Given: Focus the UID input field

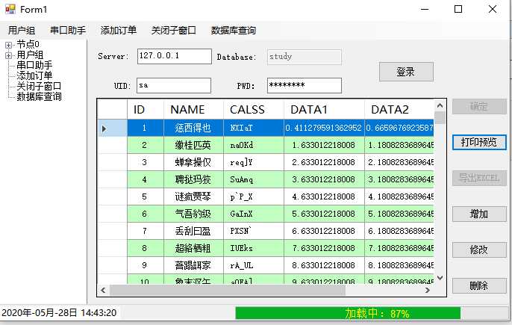Looking at the screenshot, I should [x=174, y=85].
